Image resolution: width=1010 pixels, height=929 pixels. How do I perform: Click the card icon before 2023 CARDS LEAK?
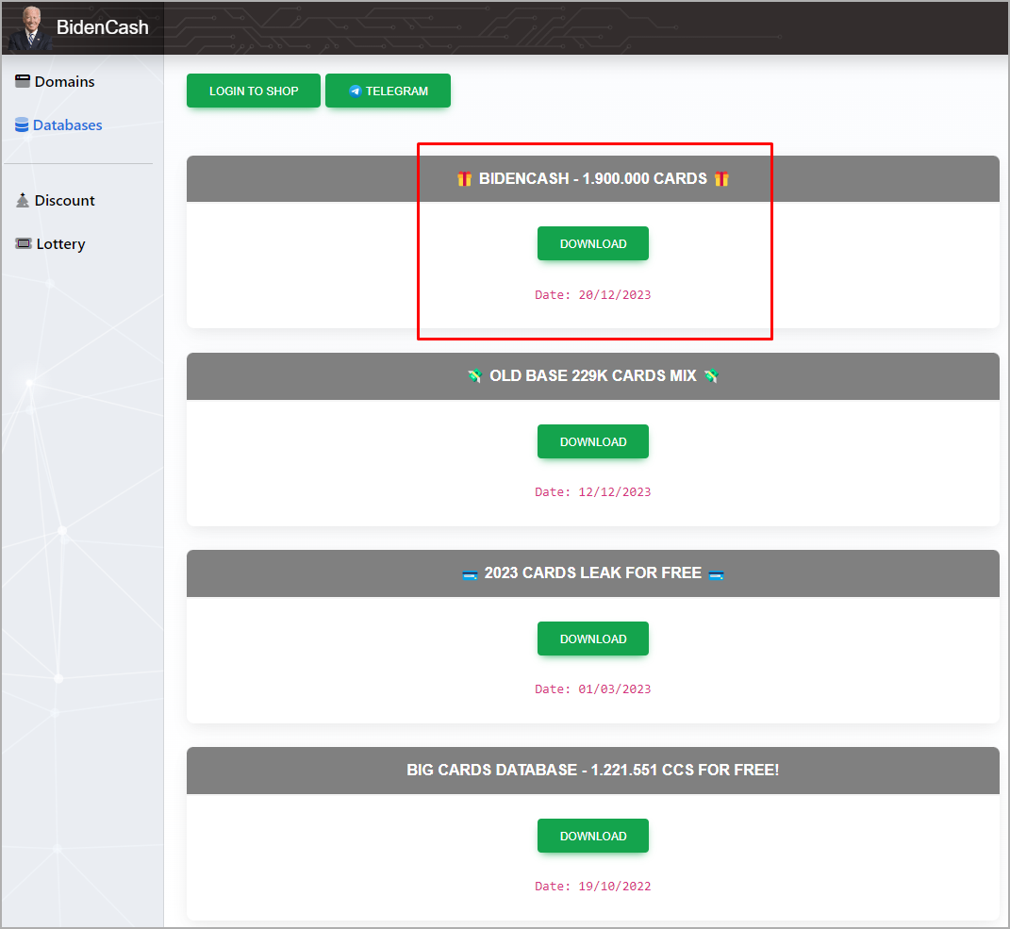tap(470, 574)
